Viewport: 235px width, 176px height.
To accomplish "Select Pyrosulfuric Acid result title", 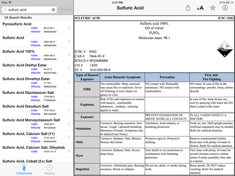I will 17,24.
